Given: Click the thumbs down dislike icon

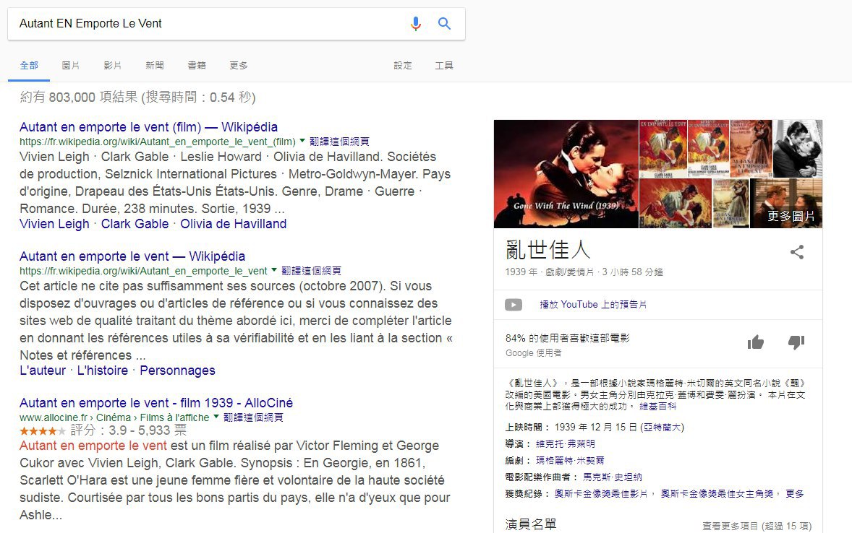Looking at the screenshot, I should point(796,342).
